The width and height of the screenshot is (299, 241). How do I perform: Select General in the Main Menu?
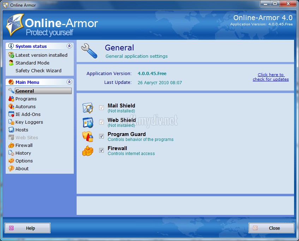pos(43,91)
